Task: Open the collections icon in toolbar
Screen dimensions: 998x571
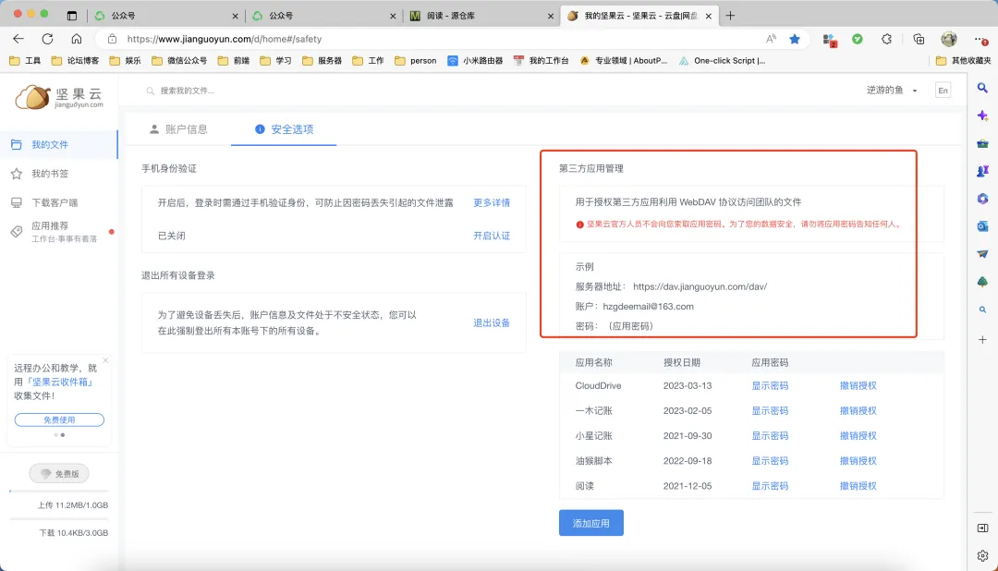Action: tap(919, 39)
